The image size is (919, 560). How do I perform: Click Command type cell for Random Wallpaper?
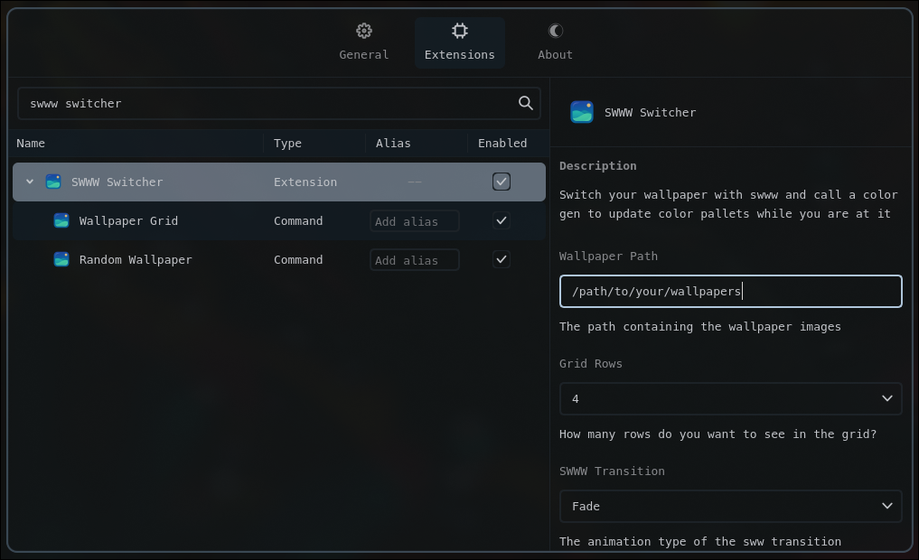(298, 259)
